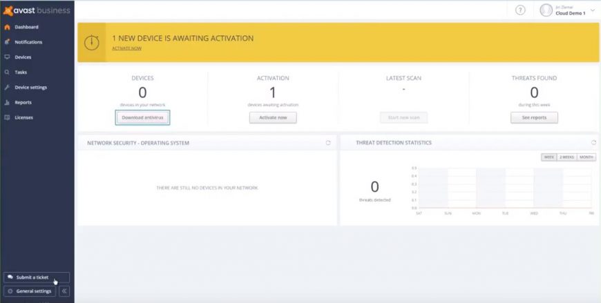Click the Start new scan button
This screenshot has width=601, height=303.
[403, 117]
